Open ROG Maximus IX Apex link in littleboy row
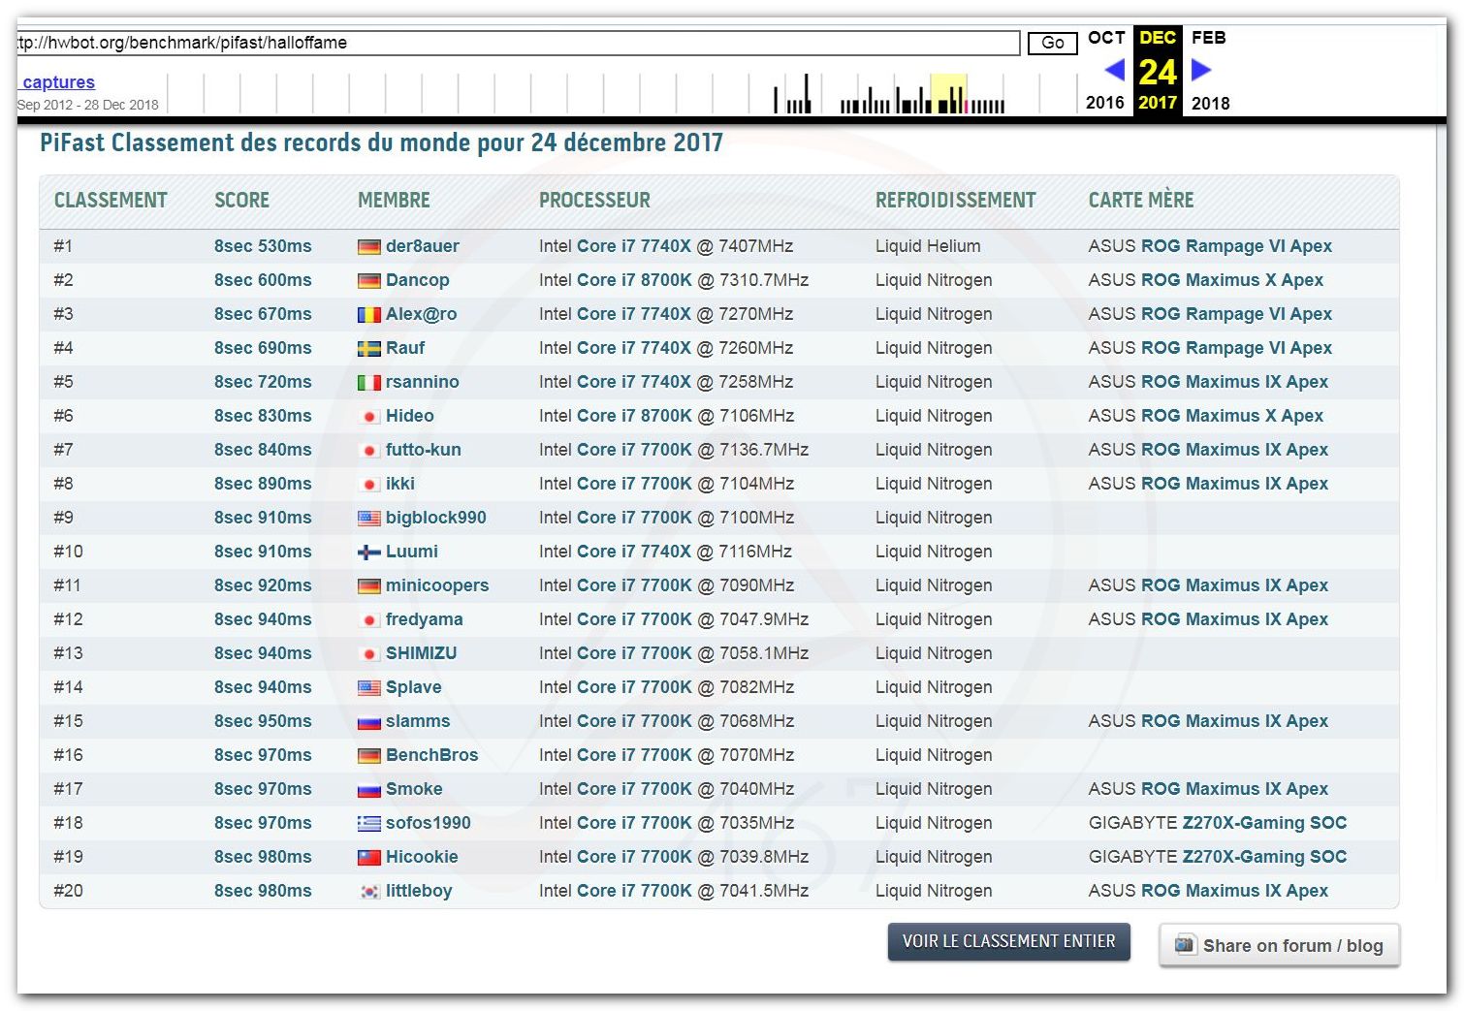 (1235, 891)
